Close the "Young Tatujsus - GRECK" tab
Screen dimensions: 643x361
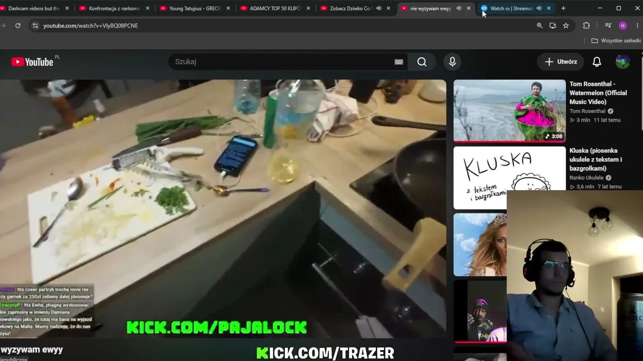point(228,8)
